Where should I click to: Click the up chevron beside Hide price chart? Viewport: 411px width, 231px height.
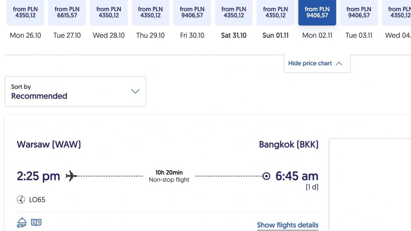pos(339,63)
